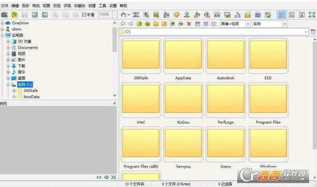Select 3D 对象 in the folder tree
This screenshot has height=187, width=317.
(25, 41)
